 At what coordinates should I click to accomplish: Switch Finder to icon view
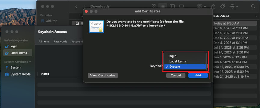(154, 7)
